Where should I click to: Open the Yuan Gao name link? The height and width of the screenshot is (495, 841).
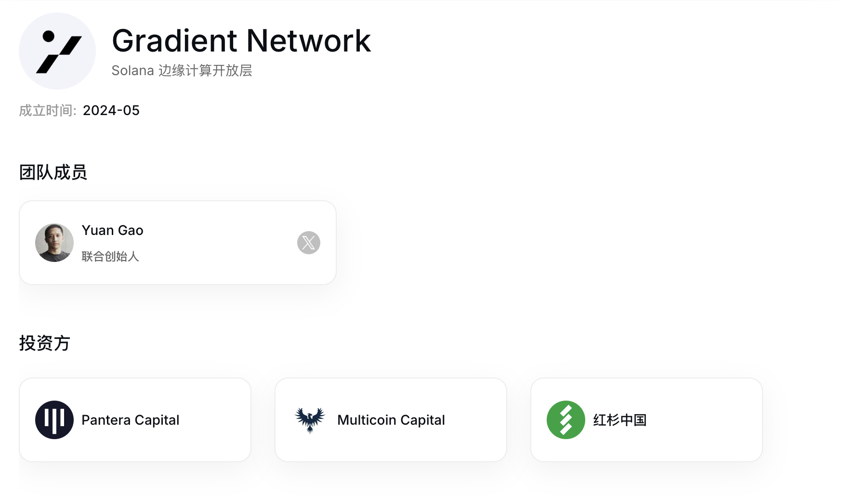[x=113, y=230]
